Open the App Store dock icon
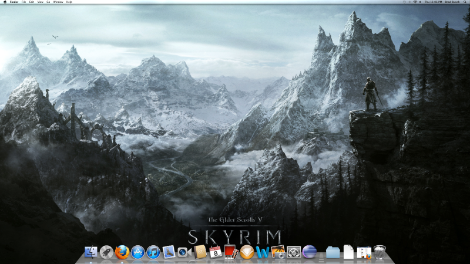 click(137, 252)
